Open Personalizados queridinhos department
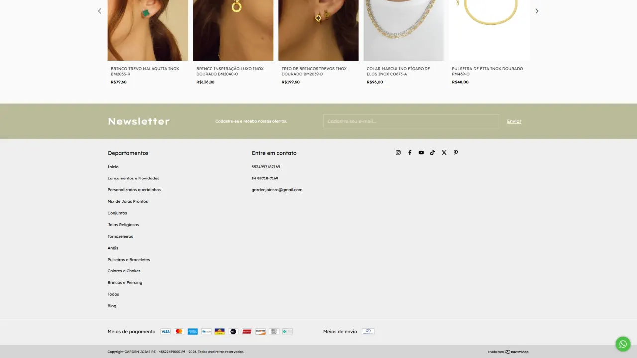Screen dimensions: 637x358 (134, 190)
